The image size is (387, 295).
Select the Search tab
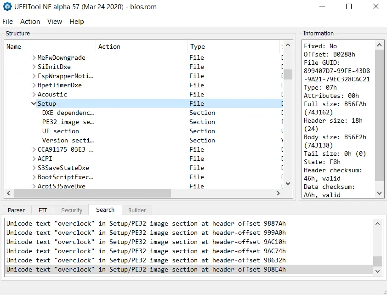tap(105, 210)
